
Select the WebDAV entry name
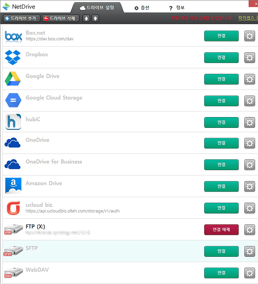tap(37, 270)
